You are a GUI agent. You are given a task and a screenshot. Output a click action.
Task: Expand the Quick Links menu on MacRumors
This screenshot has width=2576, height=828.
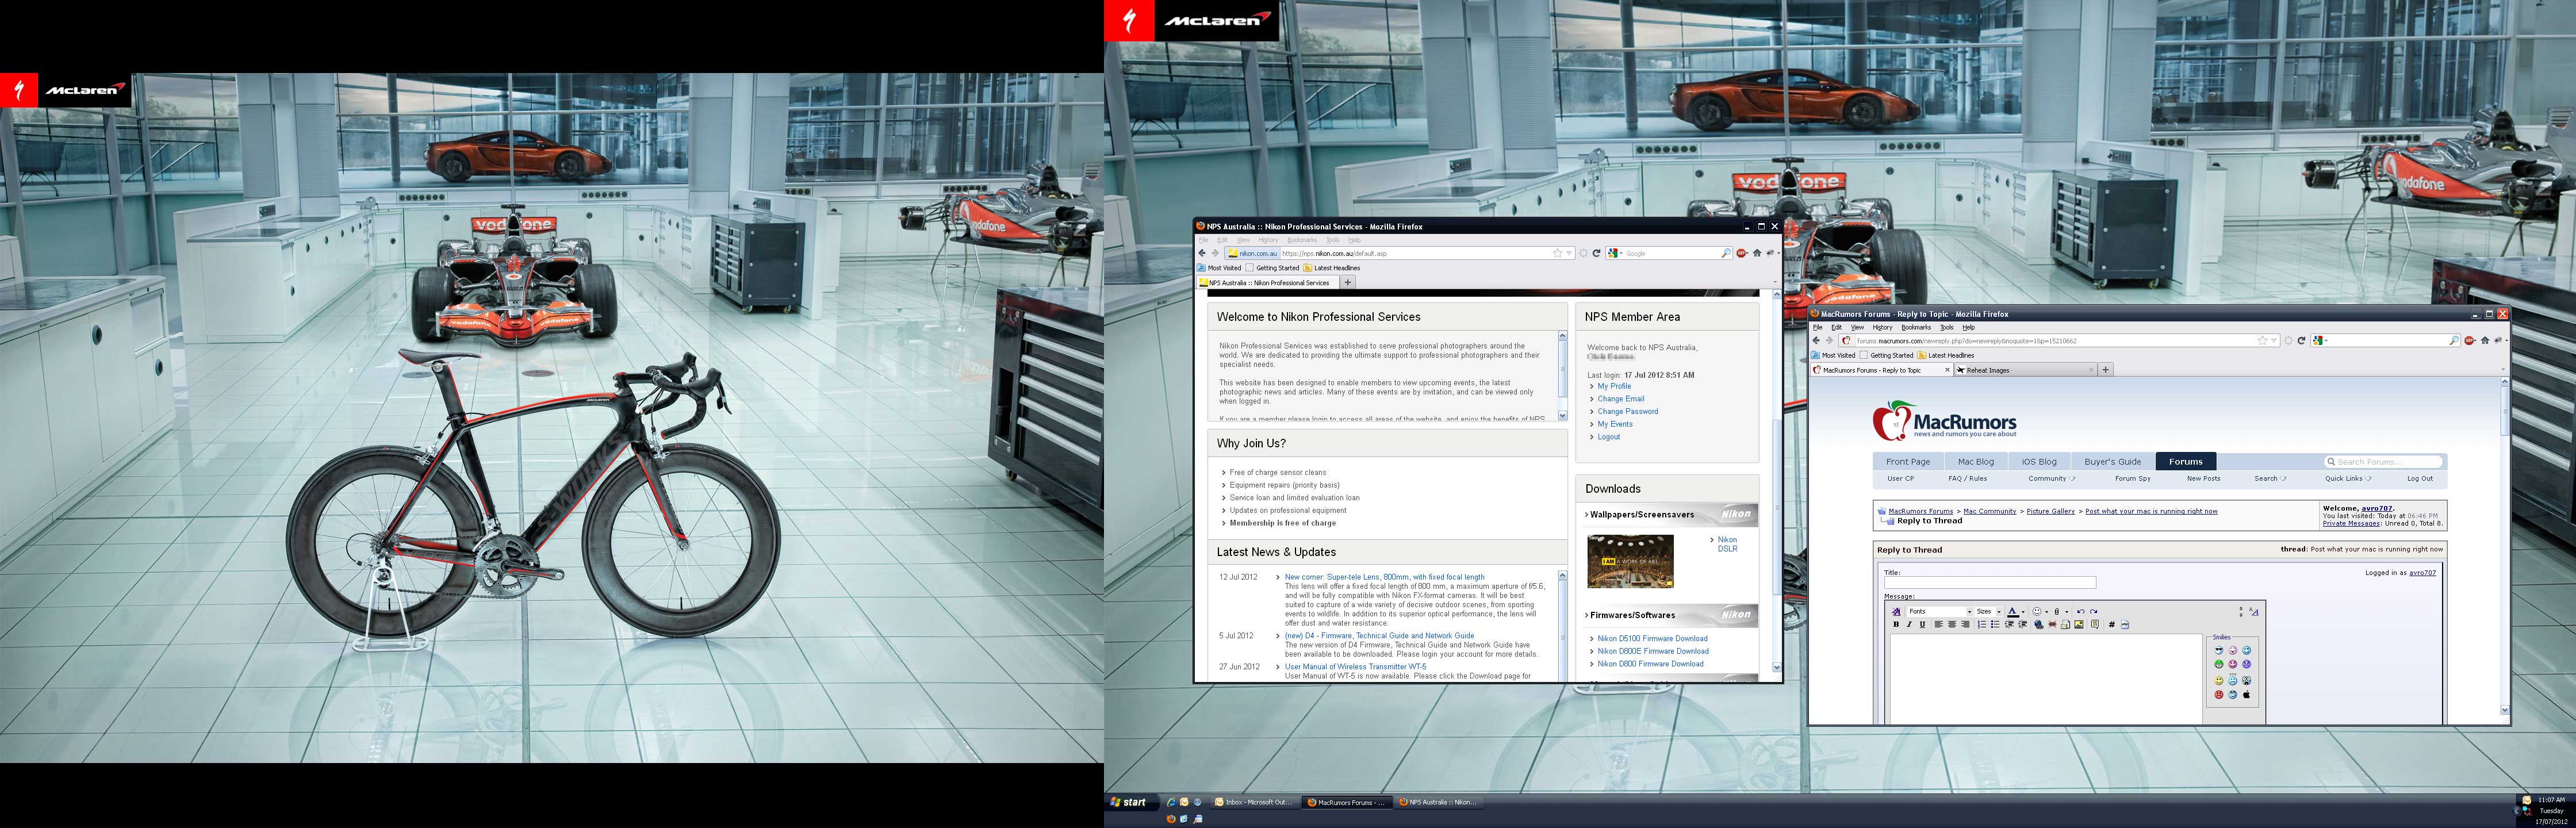2348,479
